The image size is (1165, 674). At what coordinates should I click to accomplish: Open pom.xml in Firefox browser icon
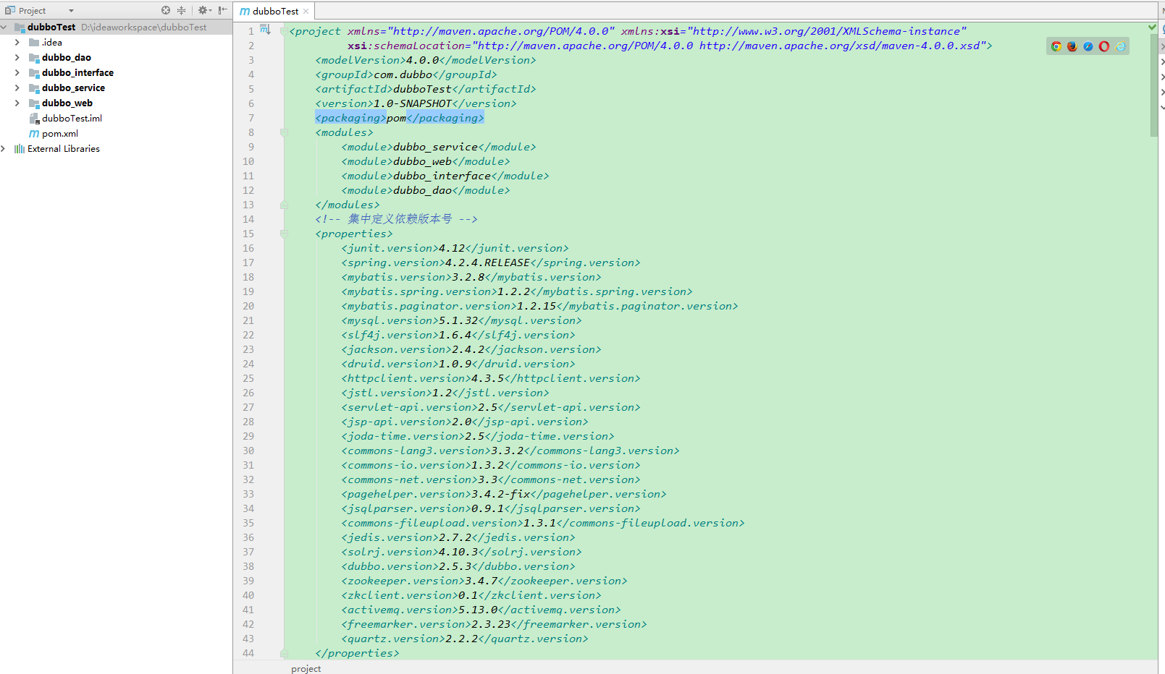[x=1072, y=46]
